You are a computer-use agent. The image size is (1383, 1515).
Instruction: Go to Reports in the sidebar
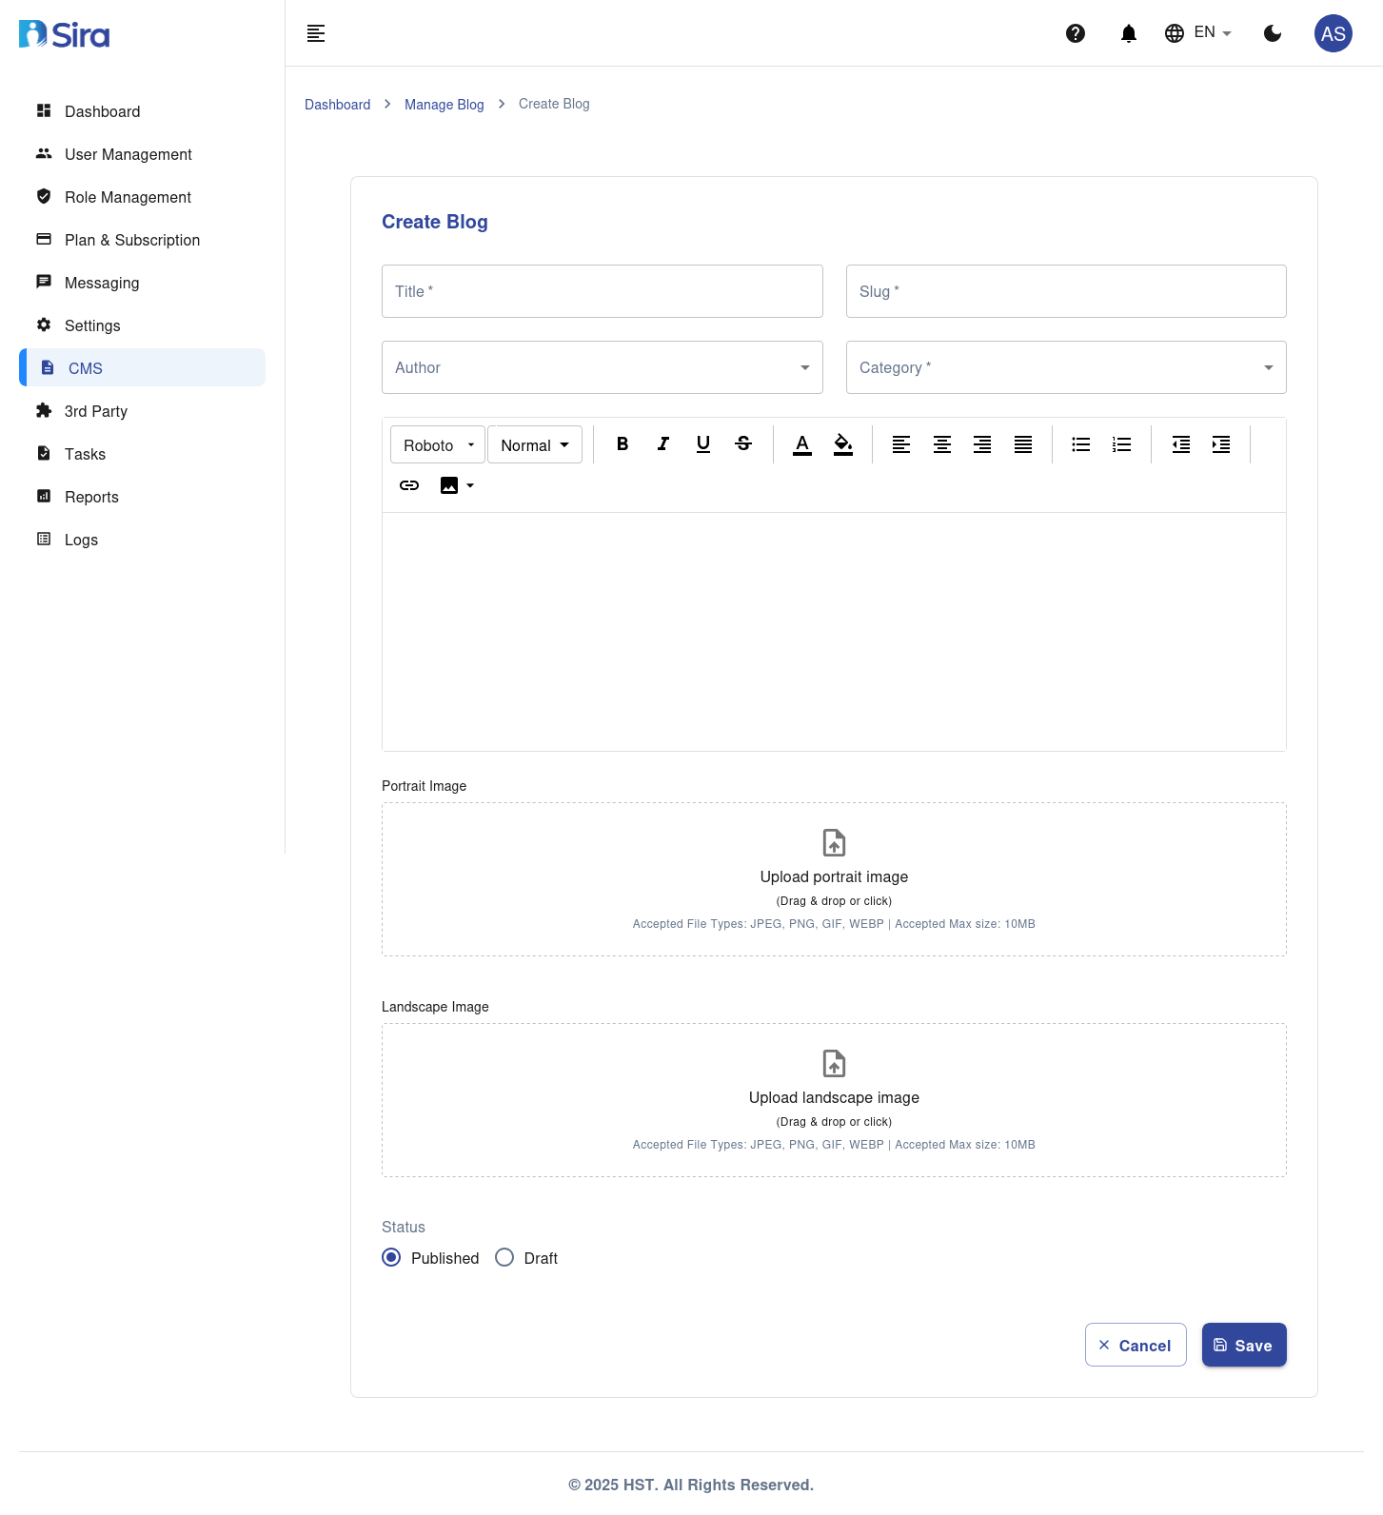point(91,497)
